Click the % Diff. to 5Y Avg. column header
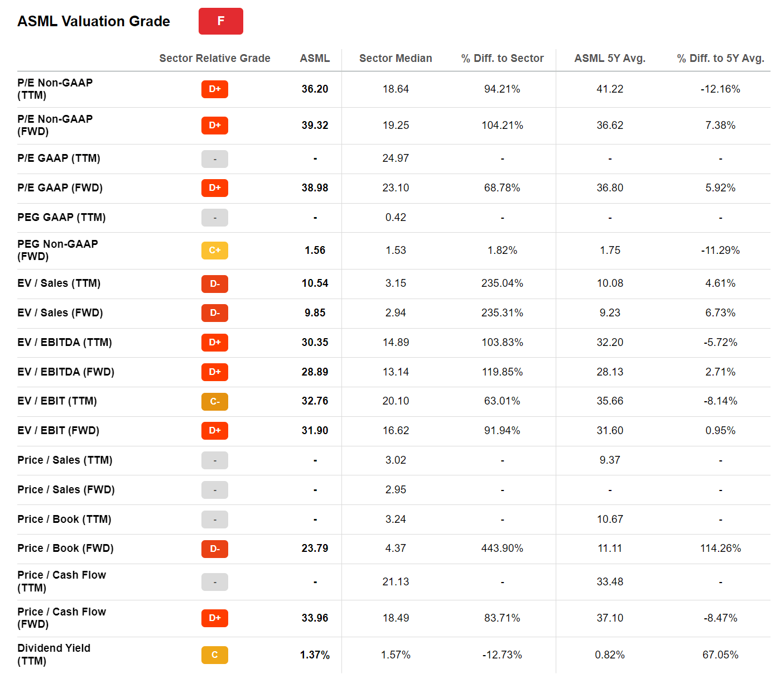 720,58
